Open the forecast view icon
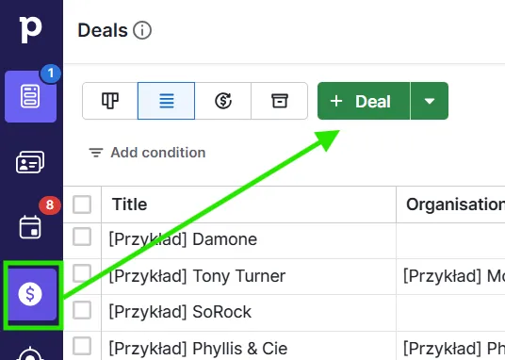Image resolution: width=505 pixels, height=360 pixels. [223, 101]
